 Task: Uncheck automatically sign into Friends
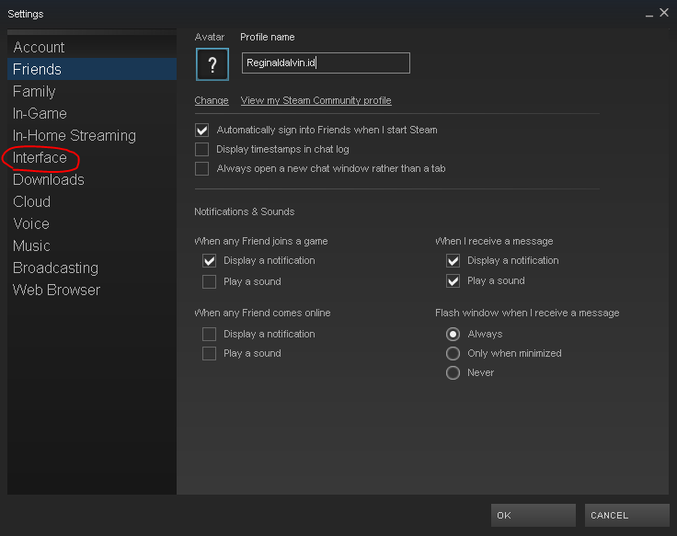201,130
